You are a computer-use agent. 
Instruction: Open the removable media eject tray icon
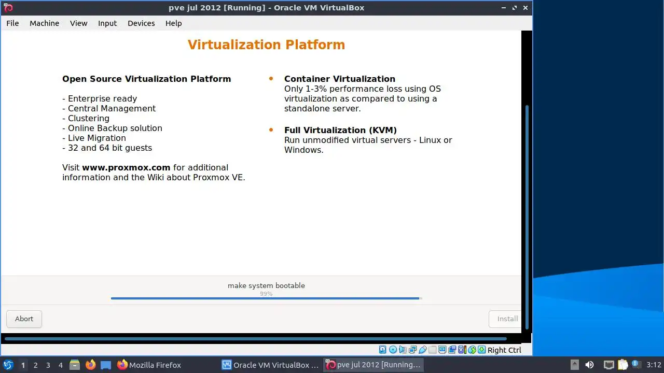pyautogui.click(x=574, y=365)
